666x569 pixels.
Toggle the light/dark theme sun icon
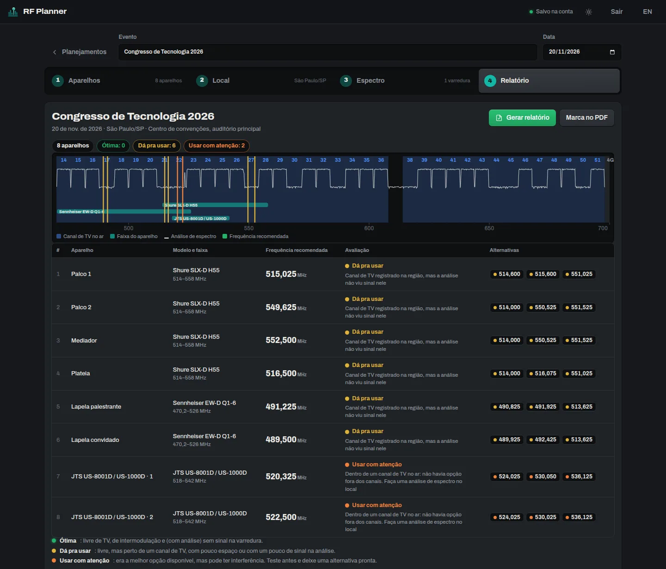589,12
